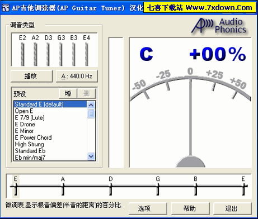The image size is (258, 219).
Task: Select the A2 string bar
Action: 35,54
